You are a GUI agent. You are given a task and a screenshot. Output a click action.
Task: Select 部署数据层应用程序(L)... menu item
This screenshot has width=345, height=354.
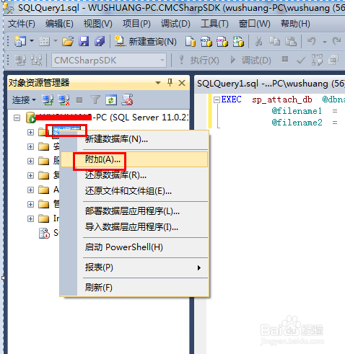[134, 211]
